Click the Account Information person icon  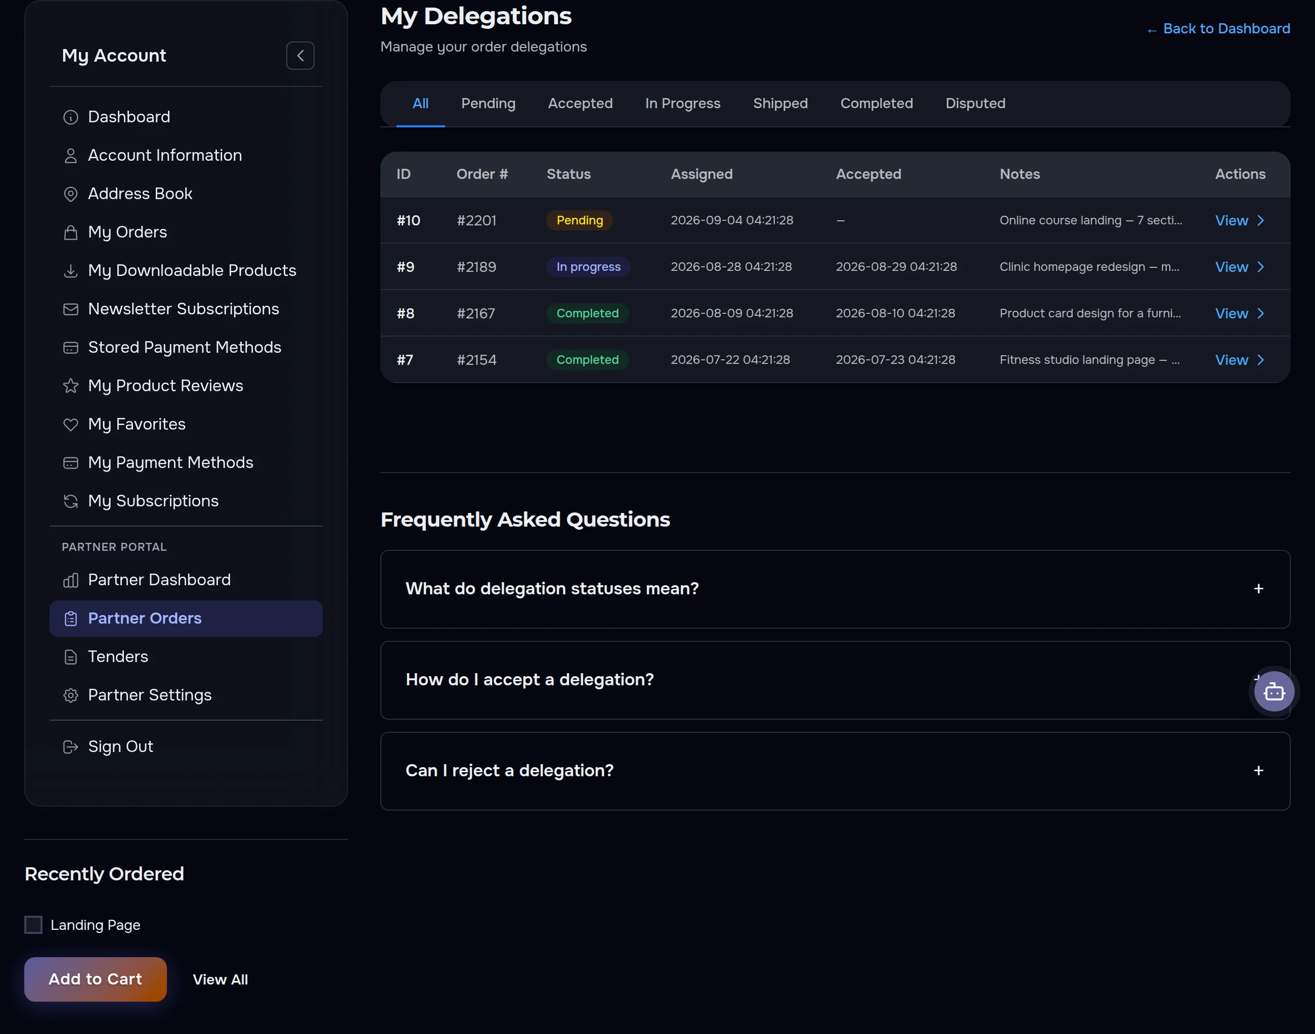(71, 156)
